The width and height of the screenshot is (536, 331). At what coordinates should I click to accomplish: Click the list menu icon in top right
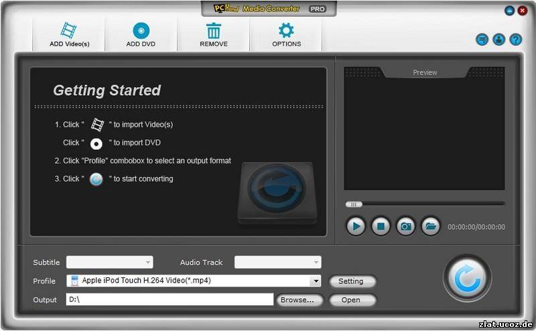482,40
